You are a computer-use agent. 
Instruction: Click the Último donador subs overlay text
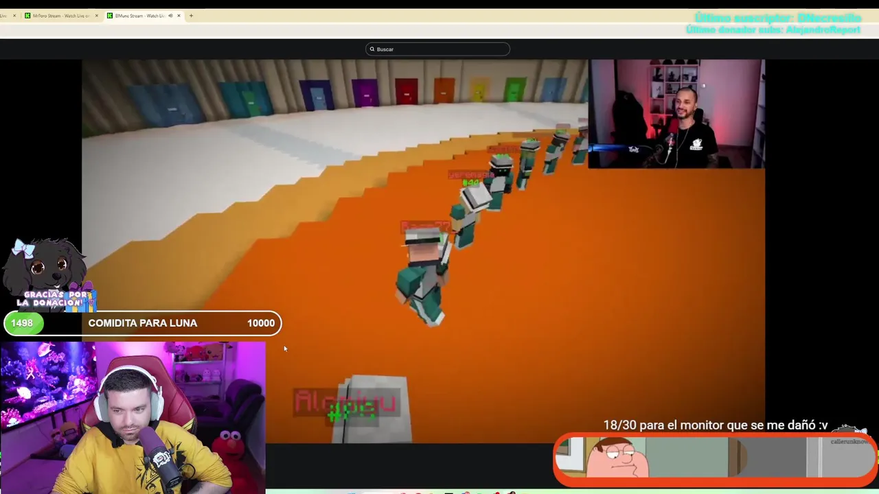pyautogui.click(x=773, y=30)
